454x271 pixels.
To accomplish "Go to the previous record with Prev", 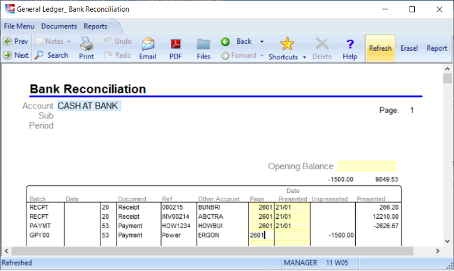I will (x=15, y=41).
